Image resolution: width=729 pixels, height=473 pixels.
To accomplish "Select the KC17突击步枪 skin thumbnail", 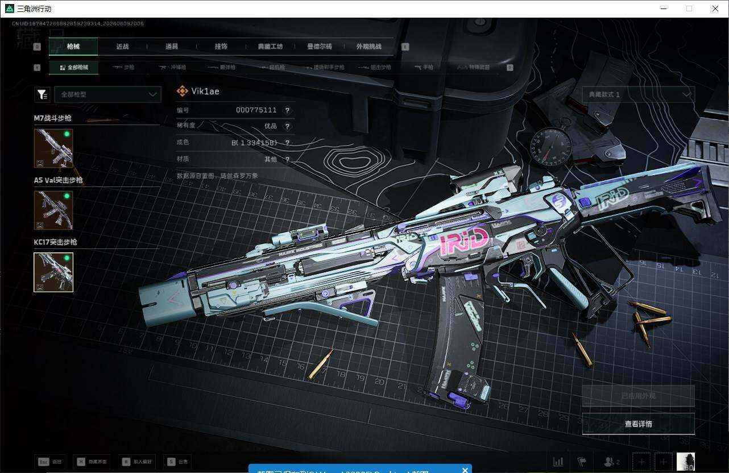I will click(53, 272).
